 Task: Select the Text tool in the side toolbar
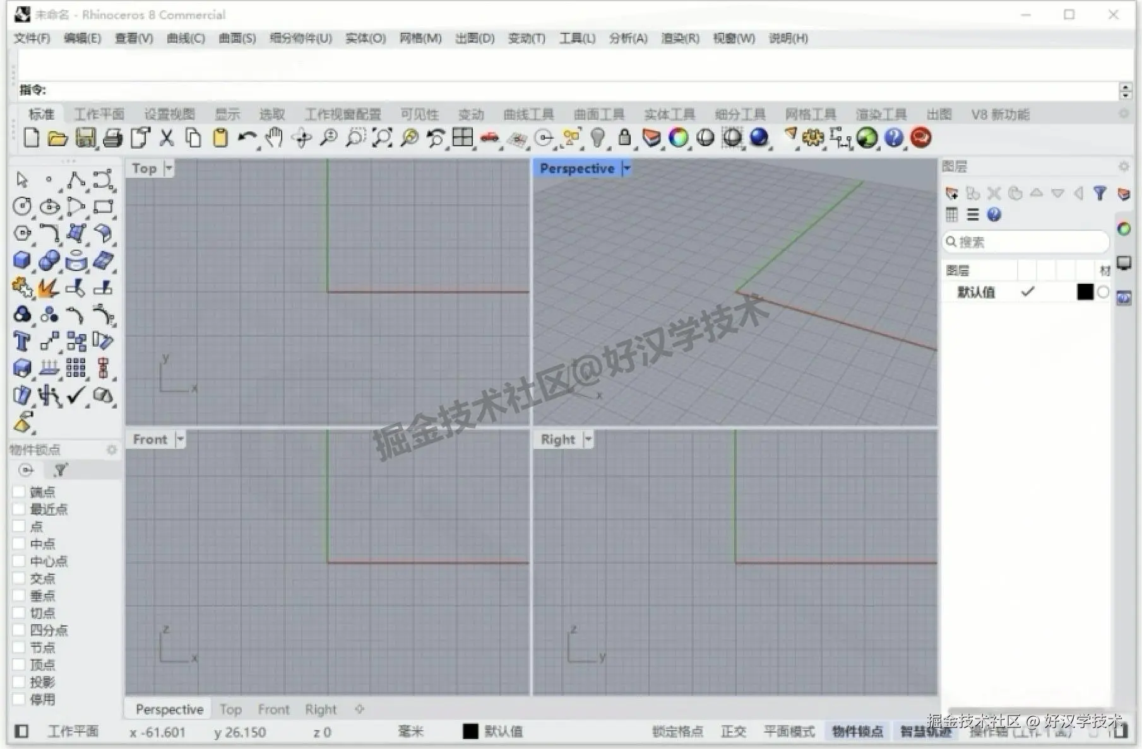tap(21, 341)
